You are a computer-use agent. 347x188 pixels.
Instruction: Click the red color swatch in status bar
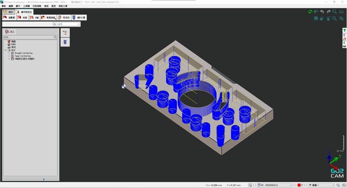click(299, 185)
